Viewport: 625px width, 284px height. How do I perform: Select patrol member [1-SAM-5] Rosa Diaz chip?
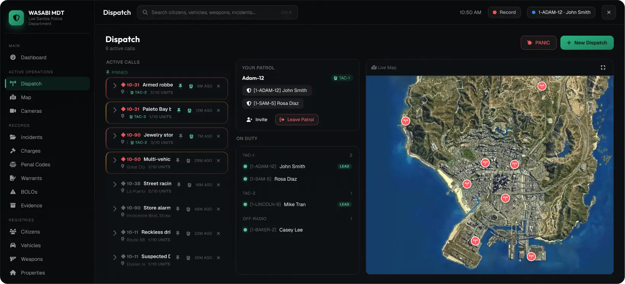coord(273,103)
